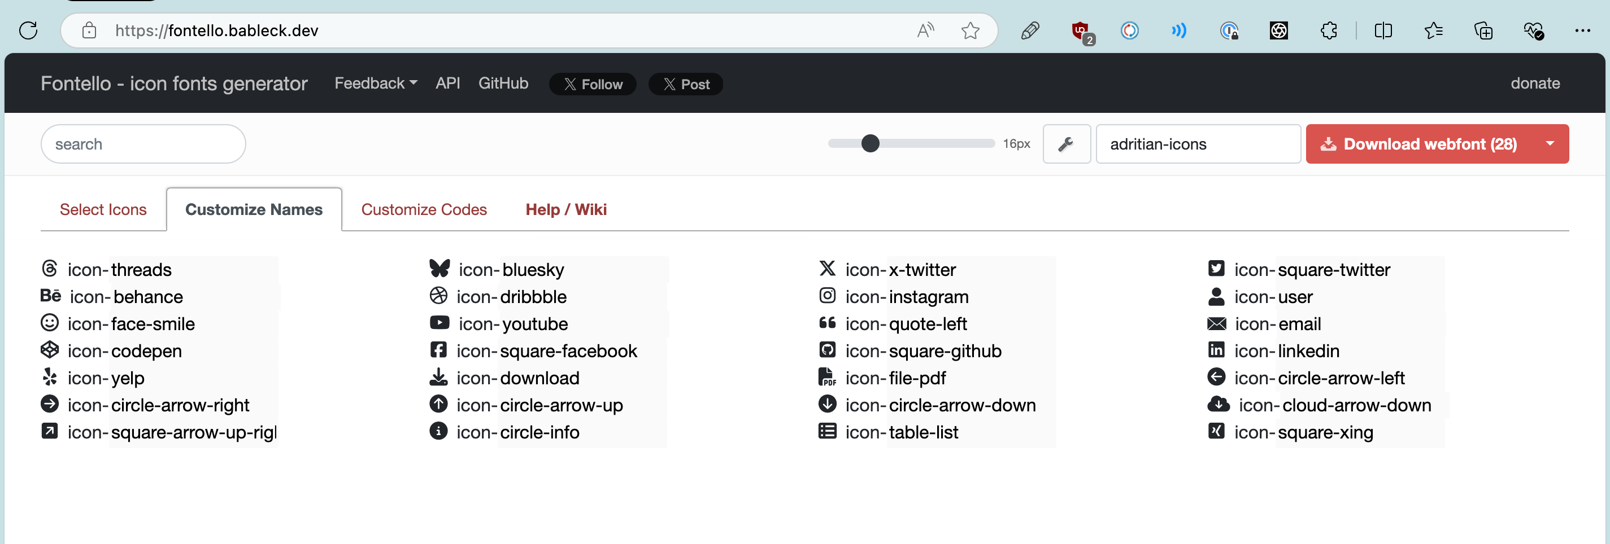This screenshot has height=544, width=1610.
Task: Select the youtube play icon
Action: 440,322
